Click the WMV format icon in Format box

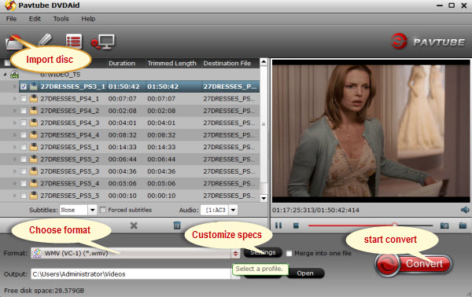(x=37, y=253)
